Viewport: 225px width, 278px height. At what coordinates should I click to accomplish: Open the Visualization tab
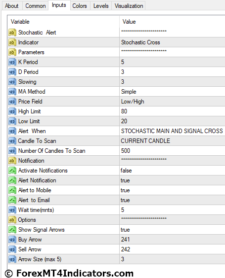point(129,6)
